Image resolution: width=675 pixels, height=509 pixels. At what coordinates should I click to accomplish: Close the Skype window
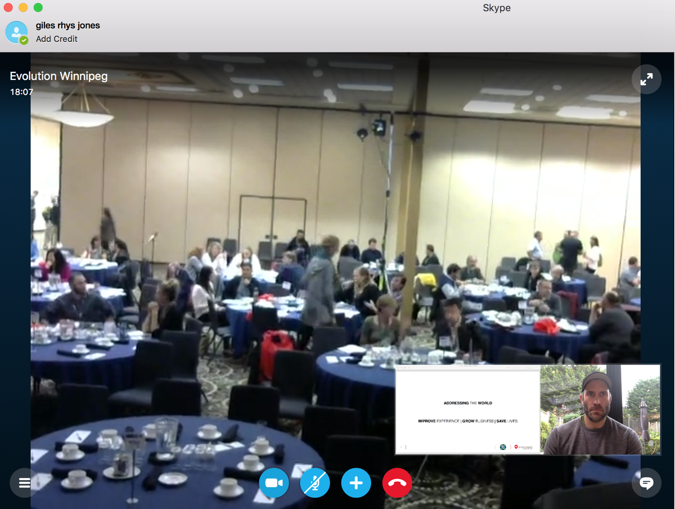click(8, 8)
